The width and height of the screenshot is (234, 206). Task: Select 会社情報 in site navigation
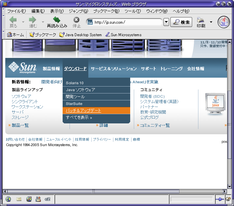[196, 68]
